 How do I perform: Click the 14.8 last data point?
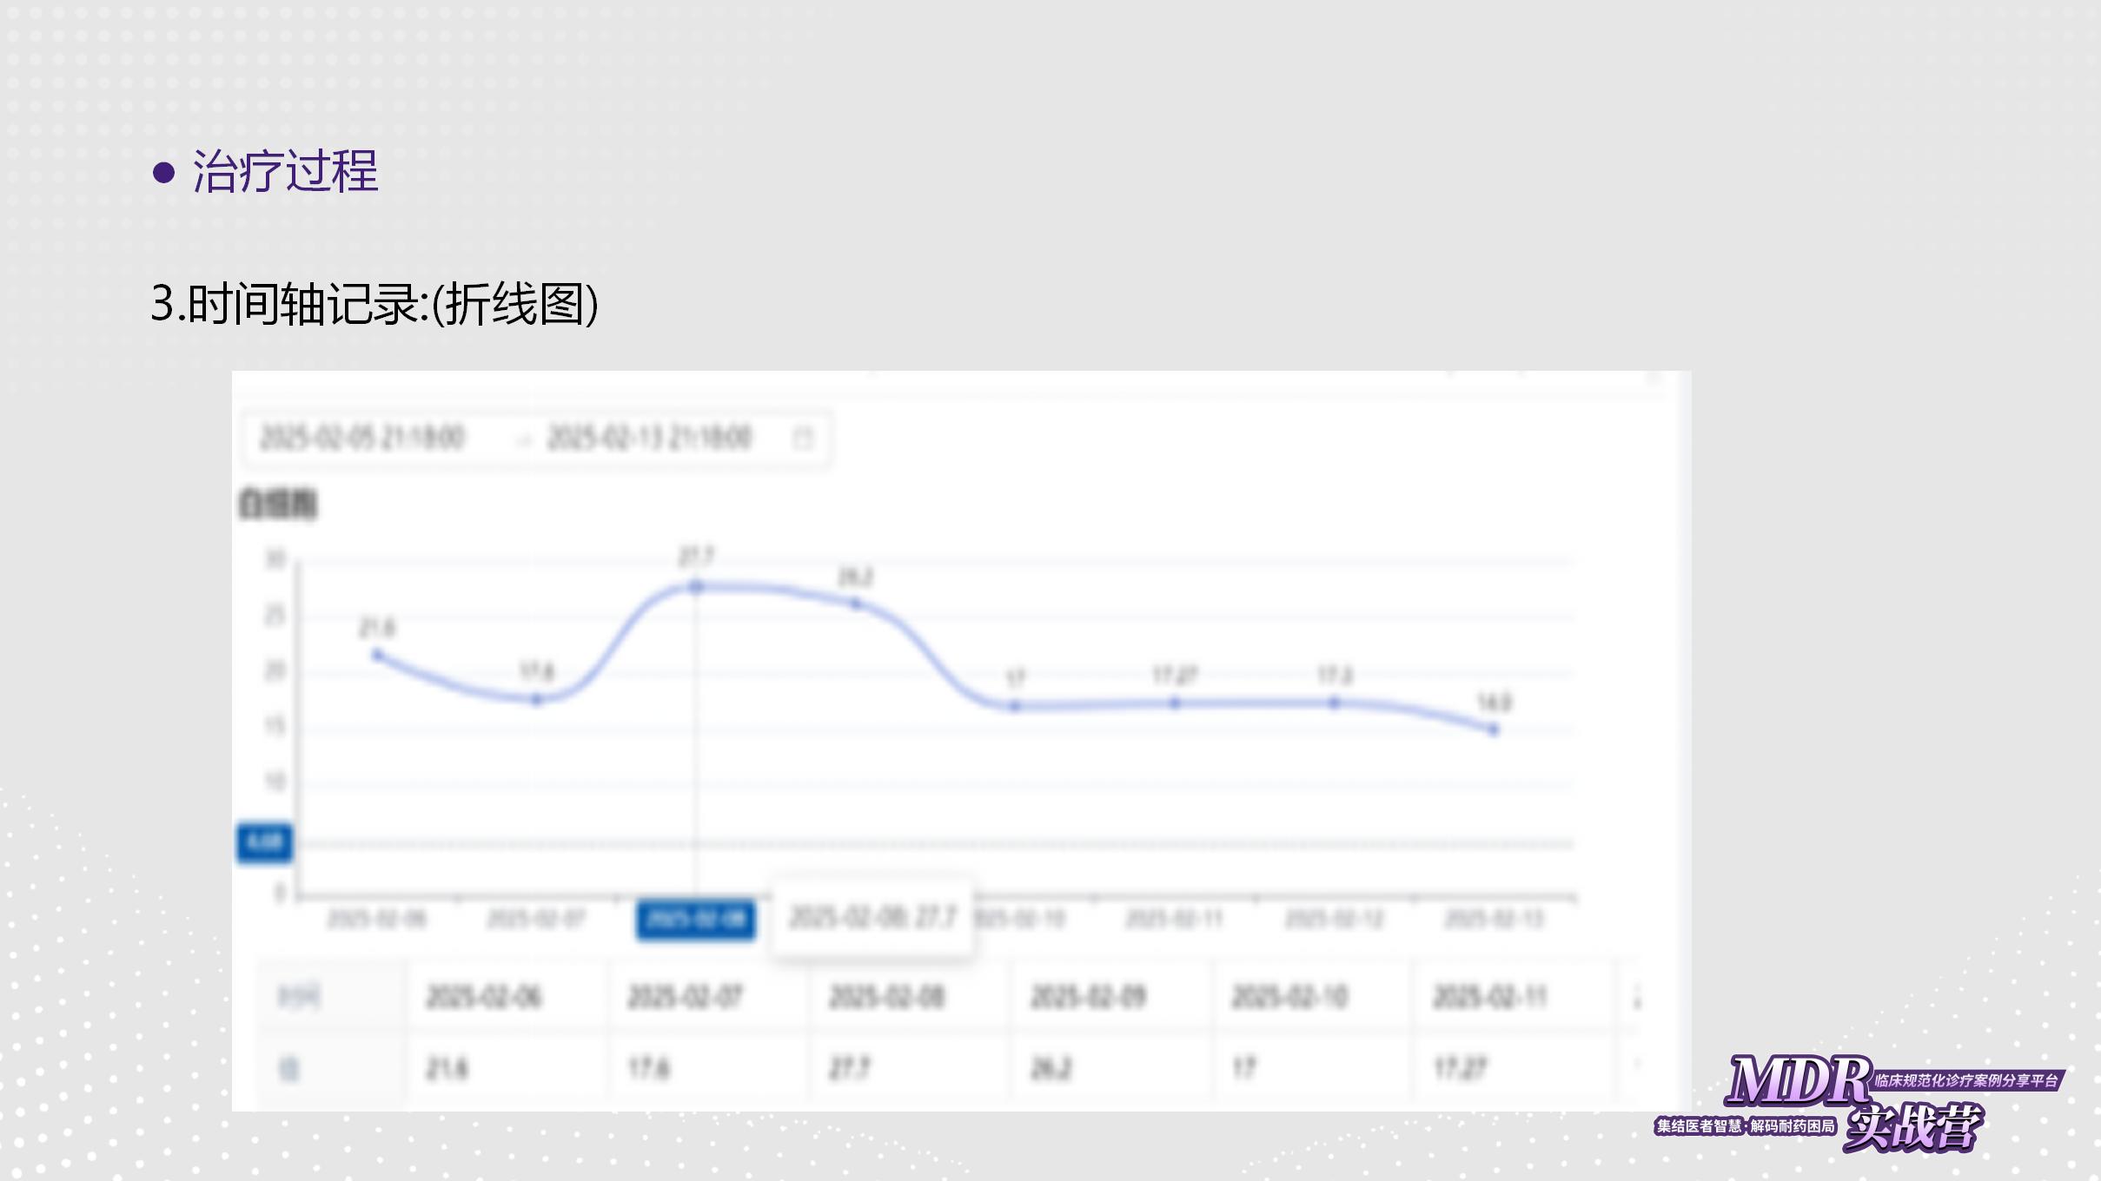click(x=1494, y=730)
